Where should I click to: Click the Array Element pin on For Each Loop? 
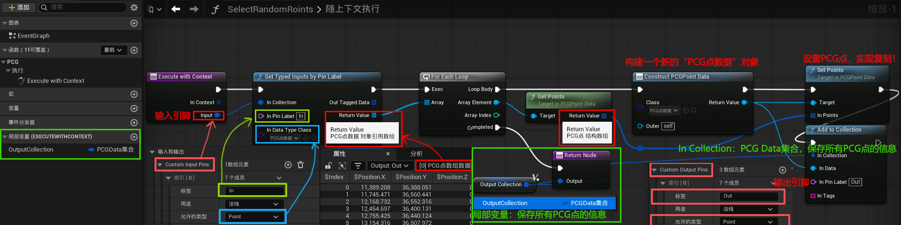[x=496, y=102]
